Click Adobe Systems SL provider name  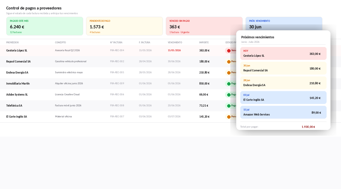[17, 94]
